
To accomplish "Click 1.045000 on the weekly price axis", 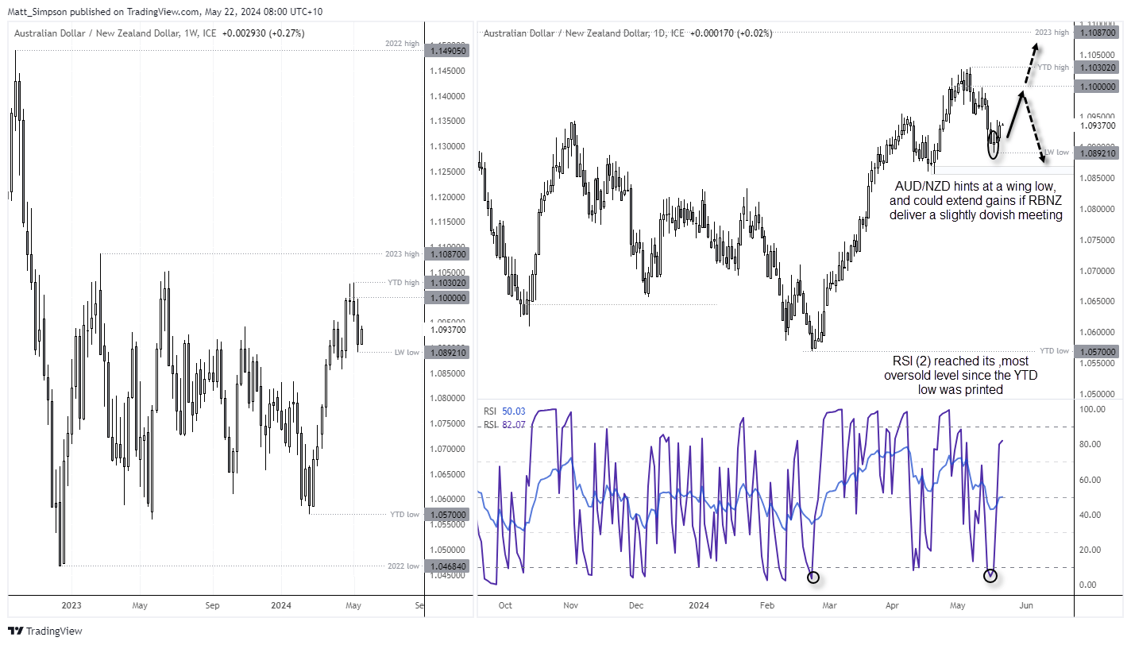I will click(x=449, y=575).
